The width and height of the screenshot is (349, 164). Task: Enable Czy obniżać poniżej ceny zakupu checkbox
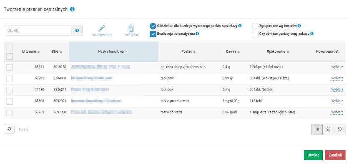[255, 34]
